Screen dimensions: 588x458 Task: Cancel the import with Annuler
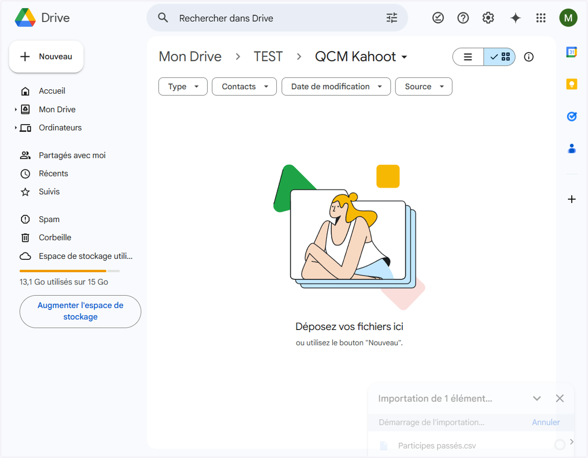click(546, 422)
